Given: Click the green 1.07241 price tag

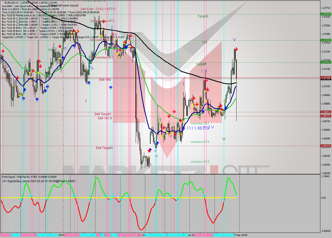Looking at the screenshot, I should 326,62.
